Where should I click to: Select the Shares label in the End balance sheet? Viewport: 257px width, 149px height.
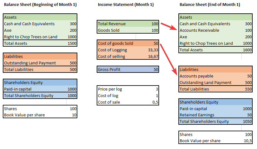[x=186, y=135]
